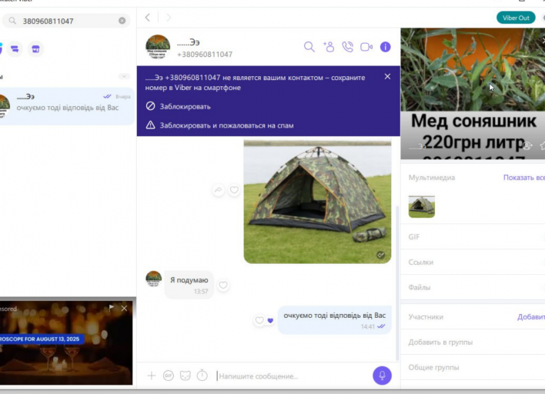The image size is (545, 394).
Task: Open Общие группы
Action: click(473, 367)
